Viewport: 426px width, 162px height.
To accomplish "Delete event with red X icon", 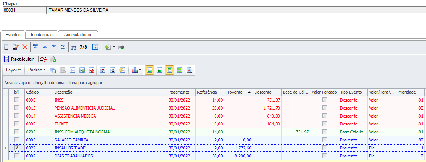I will pos(25,47).
